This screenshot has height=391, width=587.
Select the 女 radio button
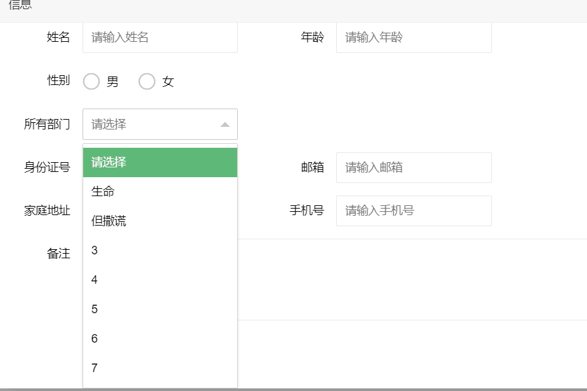(147, 81)
